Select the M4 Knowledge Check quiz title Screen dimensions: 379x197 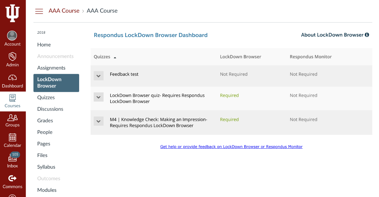pos(159,123)
